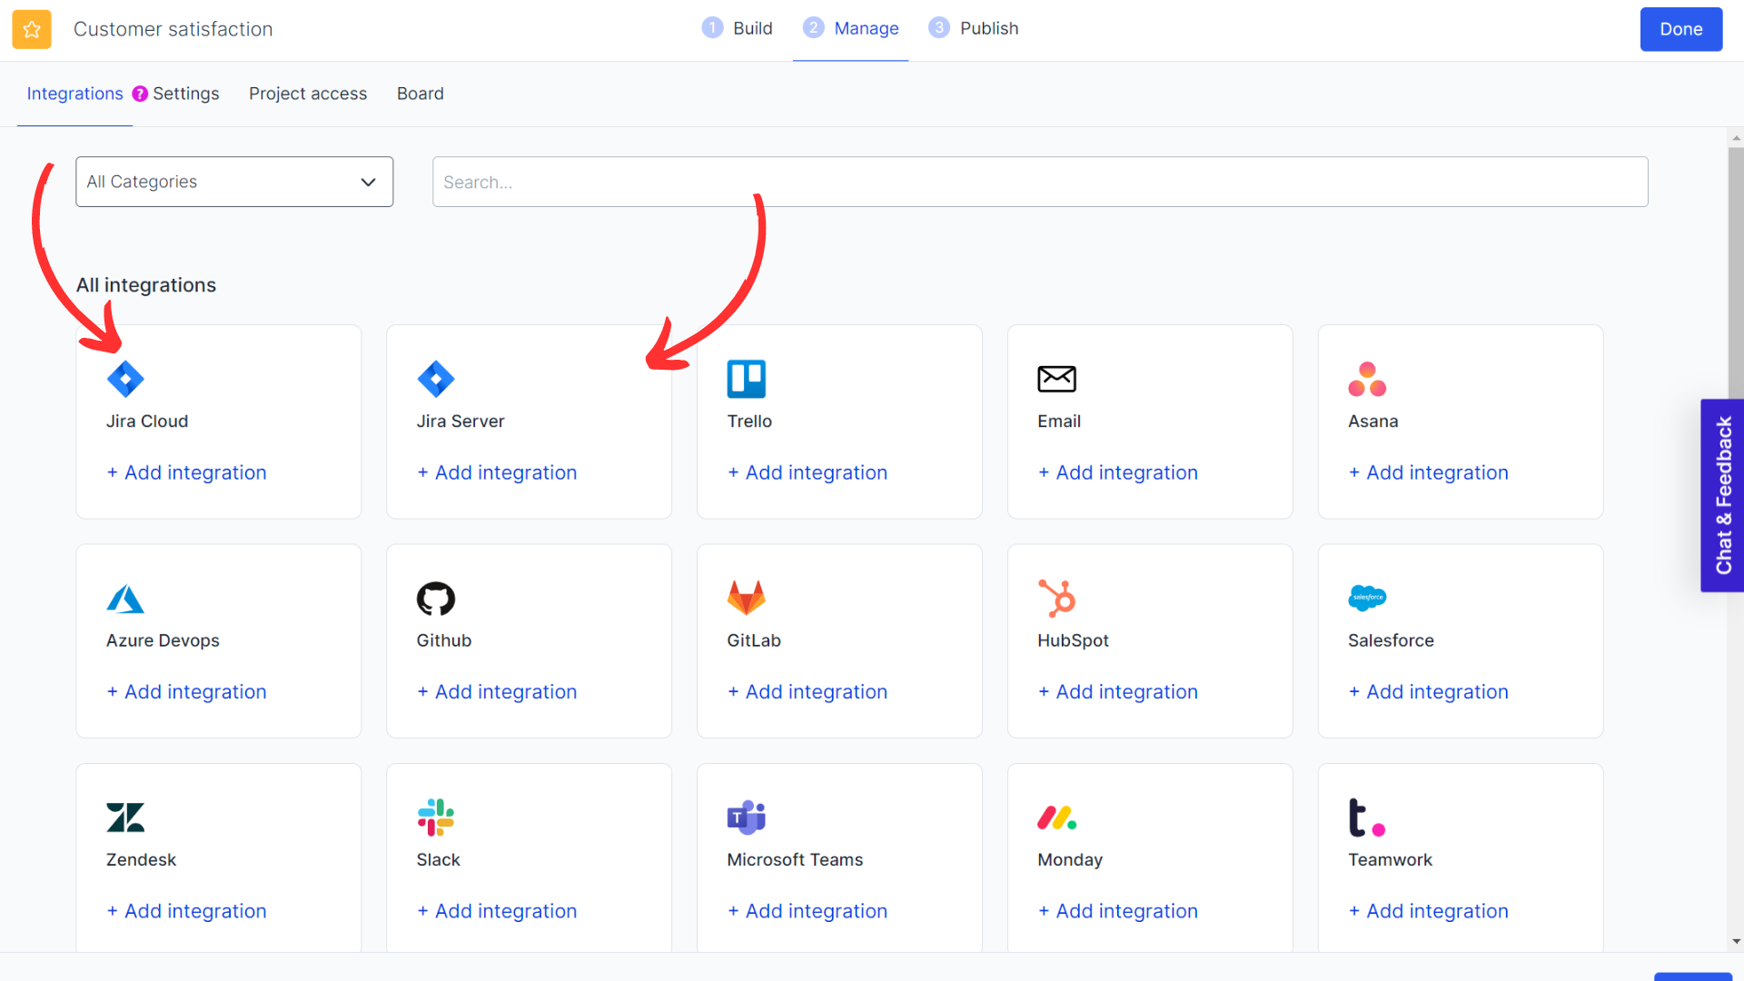The height and width of the screenshot is (981, 1744).
Task: Click the Jira Cloud logo icon
Action: [125, 379]
